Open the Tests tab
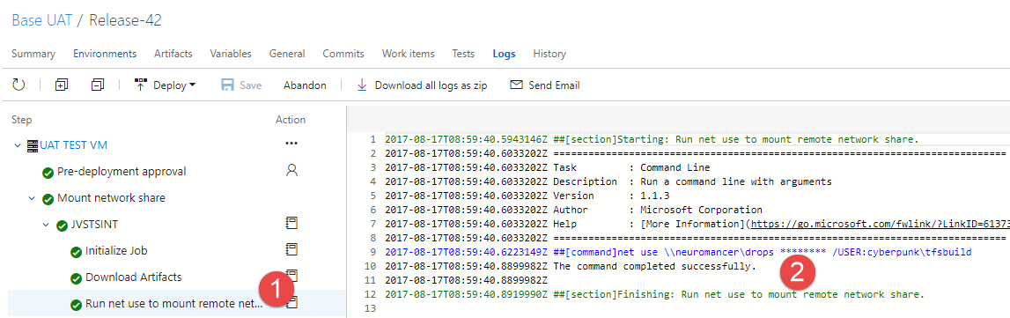The image size is (1010, 318). click(464, 54)
